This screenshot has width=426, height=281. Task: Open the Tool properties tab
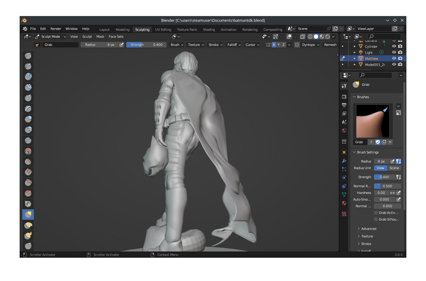pos(344,86)
